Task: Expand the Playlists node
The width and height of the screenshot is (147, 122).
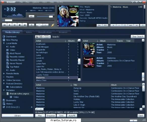Action: [x=4, y=77]
